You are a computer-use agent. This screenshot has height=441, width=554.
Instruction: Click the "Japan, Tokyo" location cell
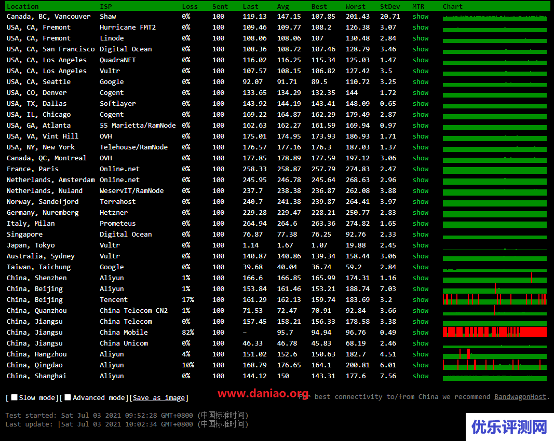point(31,245)
